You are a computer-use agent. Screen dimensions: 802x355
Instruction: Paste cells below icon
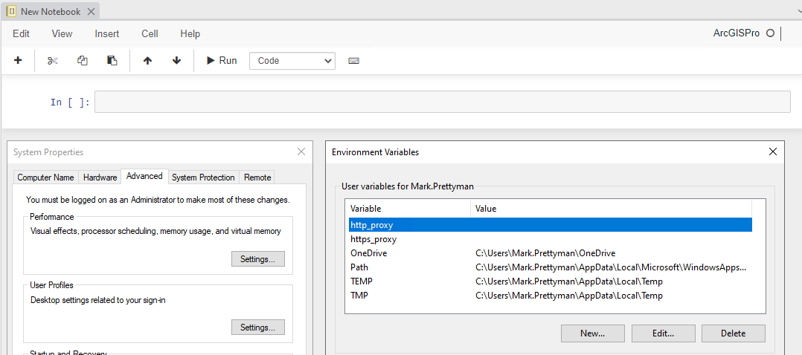(x=112, y=60)
